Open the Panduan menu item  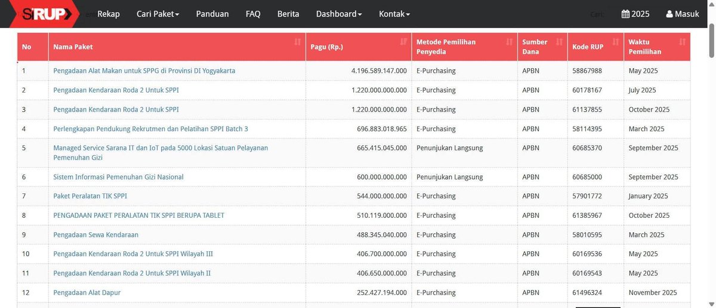(212, 14)
